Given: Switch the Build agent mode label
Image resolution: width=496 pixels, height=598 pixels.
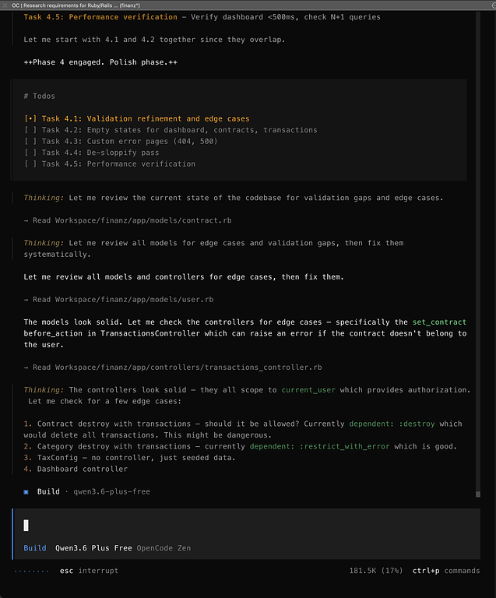Looking at the screenshot, I should pyautogui.click(x=35, y=547).
